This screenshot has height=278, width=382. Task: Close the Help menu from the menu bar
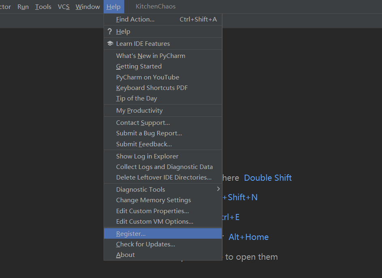pyautogui.click(x=114, y=6)
